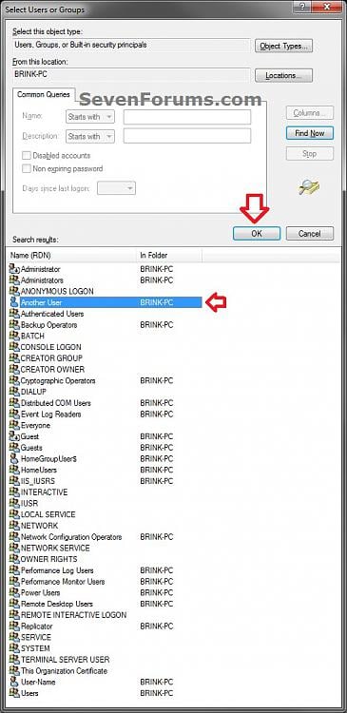The height and width of the screenshot is (713, 347).
Task: Click the Stop button
Action: pos(310,154)
